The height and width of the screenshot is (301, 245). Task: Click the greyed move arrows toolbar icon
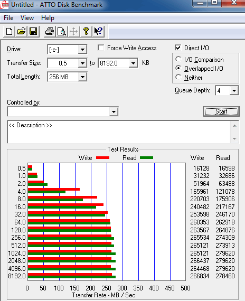tap(74, 31)
